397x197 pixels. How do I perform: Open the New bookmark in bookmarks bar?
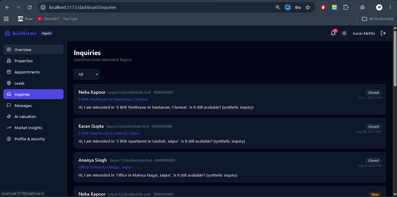25,19
